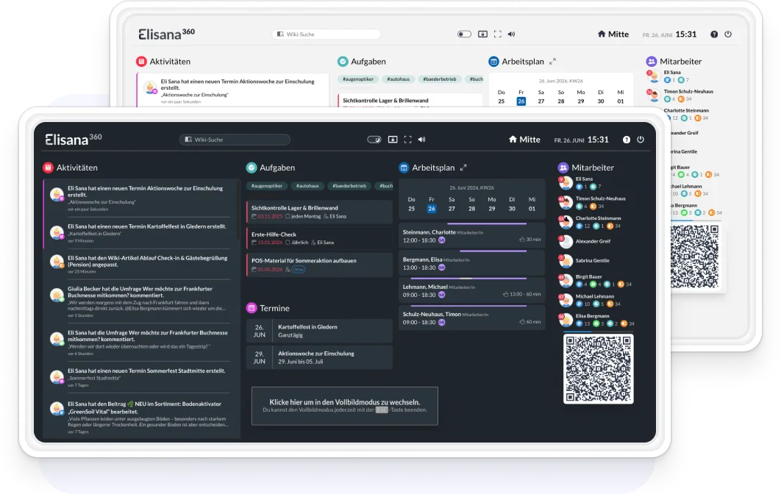Open employee Elisa Bergmann in dark dashboard
781x494 pixels.
tap(596, 320)
